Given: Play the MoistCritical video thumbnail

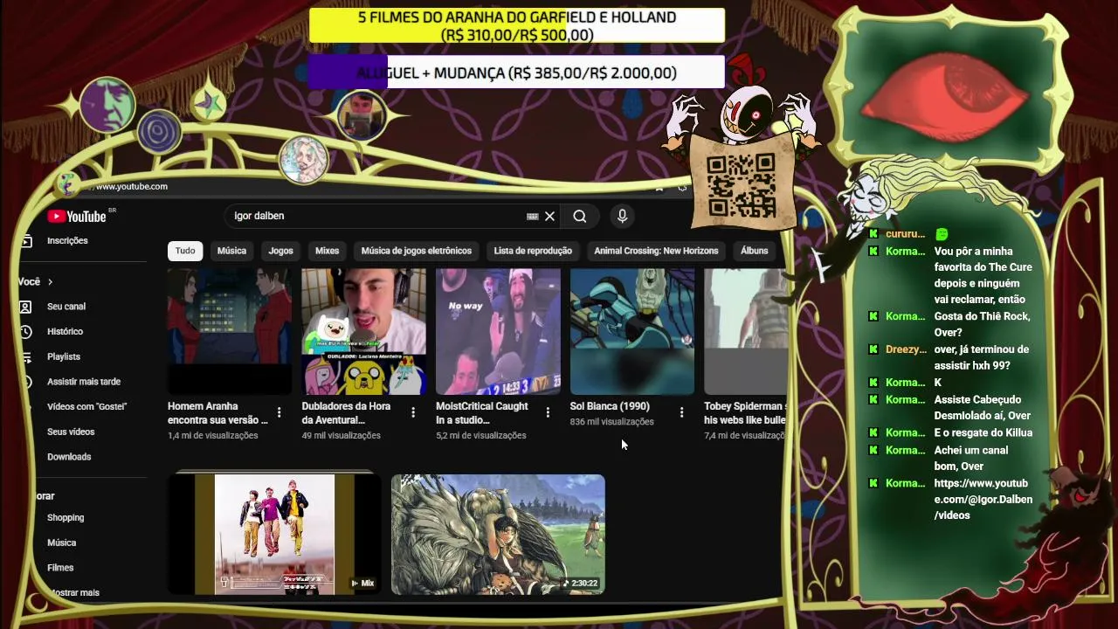Looking at the screenshot, I should pos(499,331).
